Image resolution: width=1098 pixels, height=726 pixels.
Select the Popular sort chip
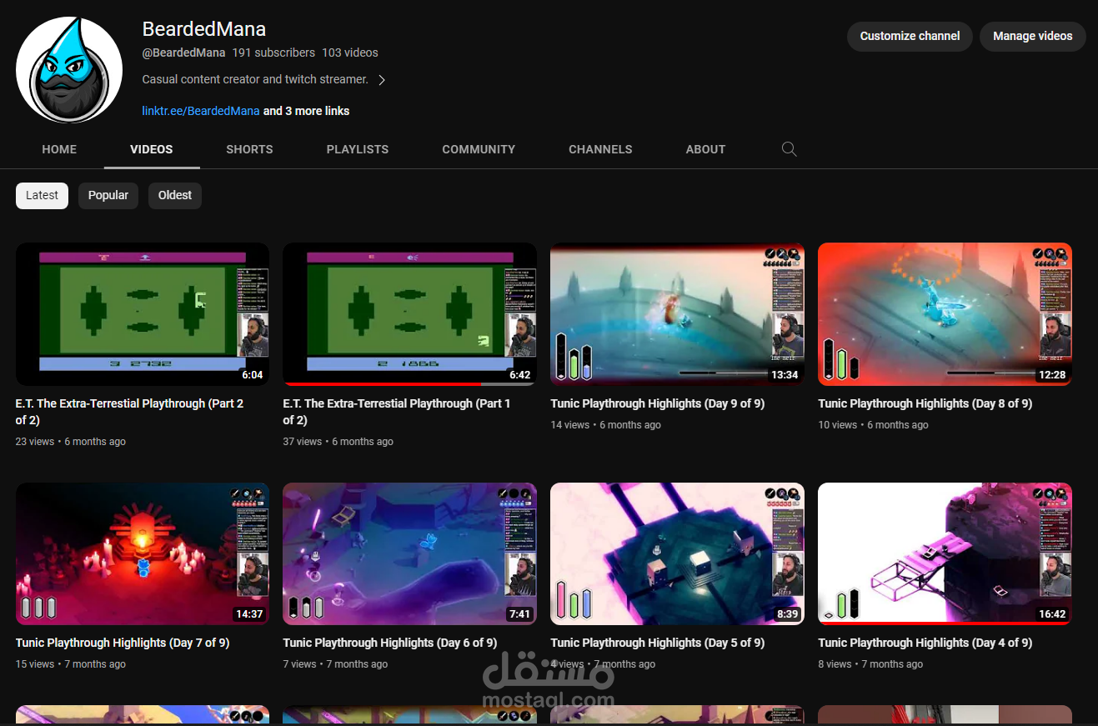click(108, 196)
